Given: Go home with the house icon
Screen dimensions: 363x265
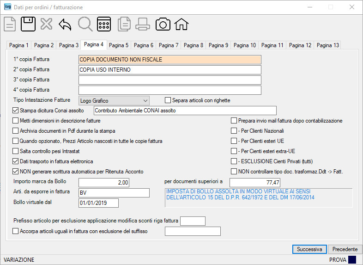Looking at the screenshot, I should coord(181,24).
